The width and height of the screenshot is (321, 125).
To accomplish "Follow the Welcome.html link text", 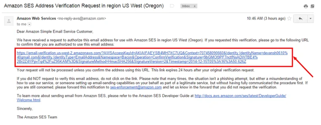I will 29,100.
